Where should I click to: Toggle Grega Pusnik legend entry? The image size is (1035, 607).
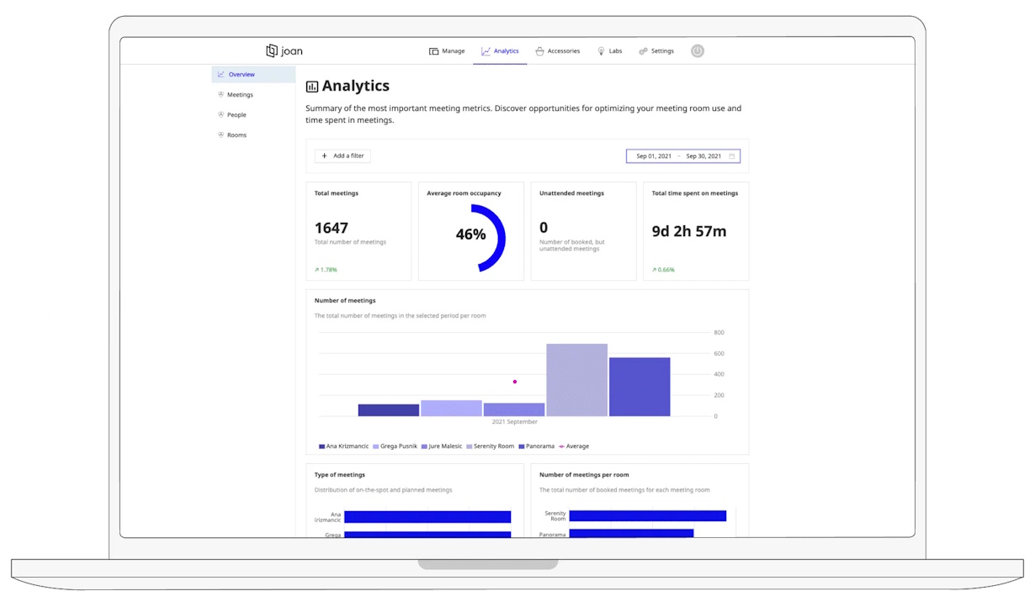click(395, 446)
